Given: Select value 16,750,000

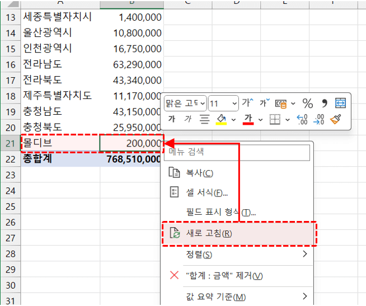Looking at the screenshot, I should tap(132, 49).
